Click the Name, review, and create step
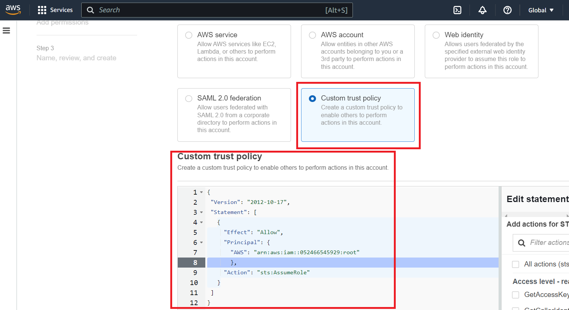This screenshot has height=310, width=569. click(76, 58)
